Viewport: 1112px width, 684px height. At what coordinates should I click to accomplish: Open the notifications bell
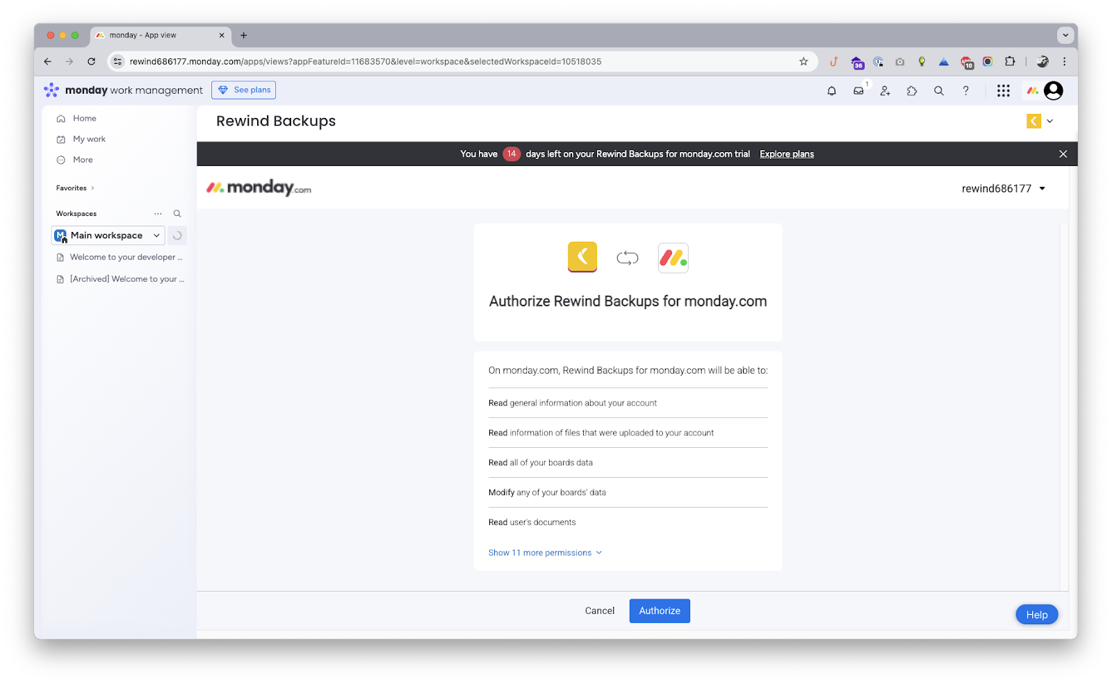click(x=831, y=90)
